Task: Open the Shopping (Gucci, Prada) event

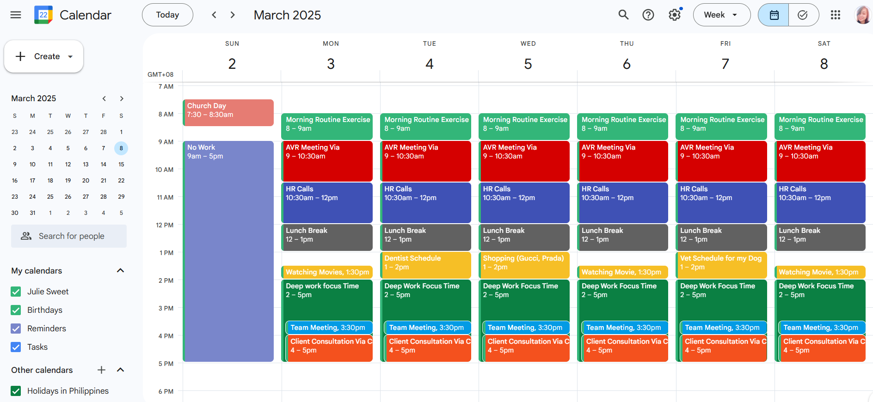Action: point(524,265)
